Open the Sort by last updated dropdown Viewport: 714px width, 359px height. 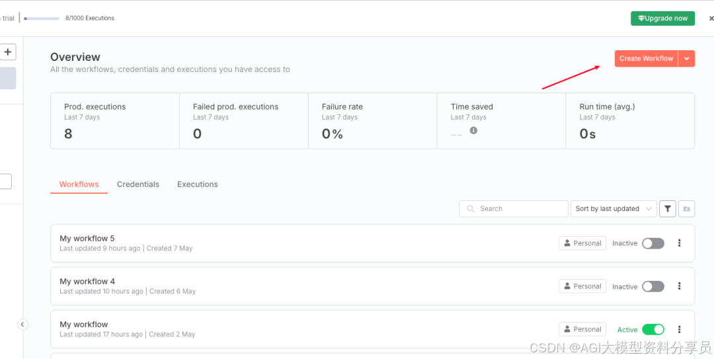pos(614,209)
